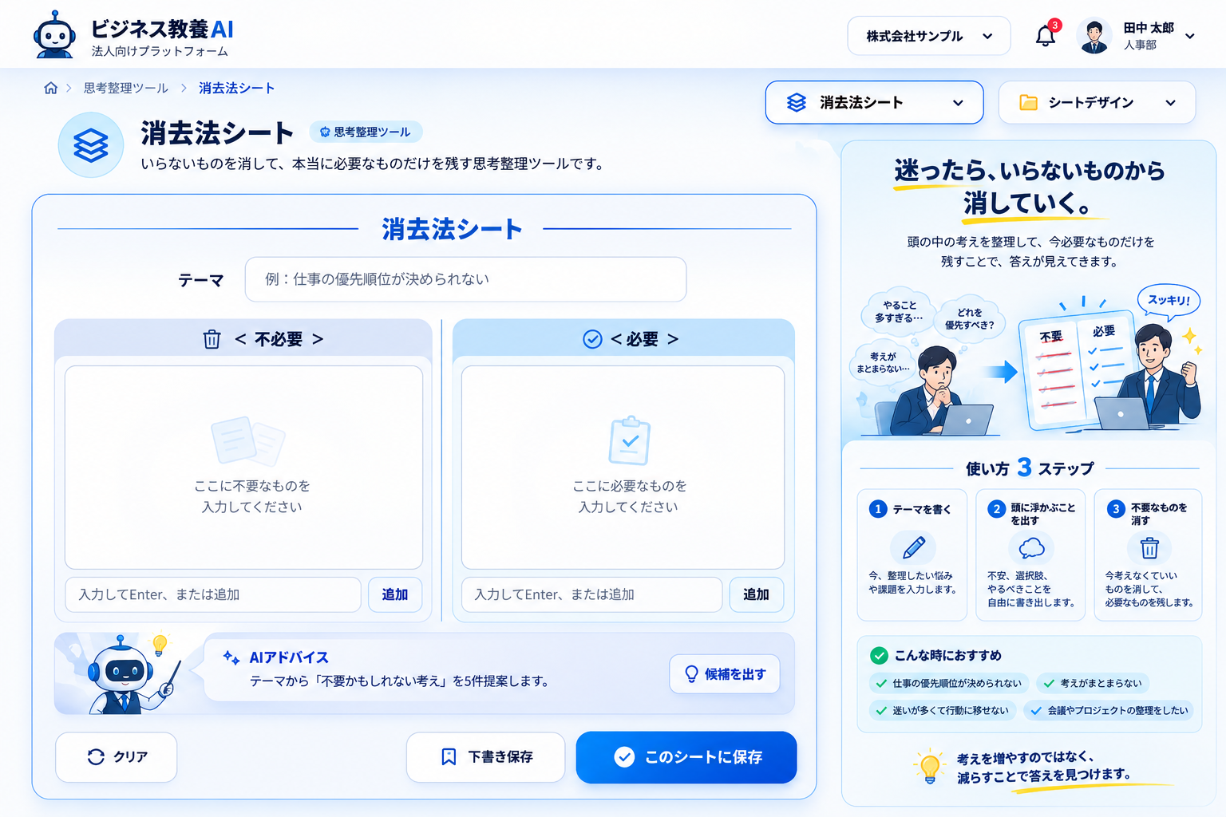Click step 3 不要なものを消す card

tap(1149, 555)
